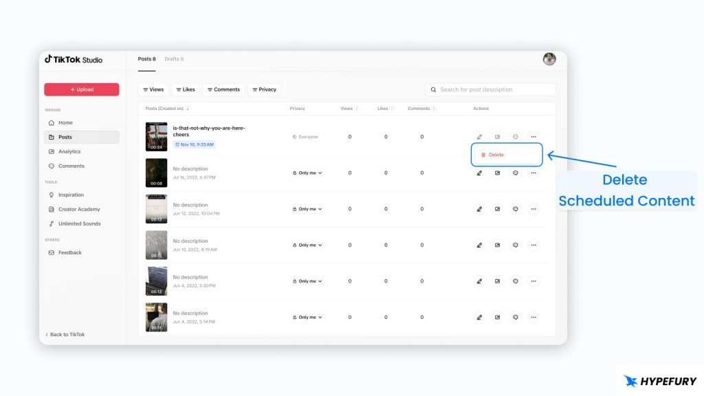Toggle the Likes sort filter
The height and width of the screenshot is (396, 704).
185,89
